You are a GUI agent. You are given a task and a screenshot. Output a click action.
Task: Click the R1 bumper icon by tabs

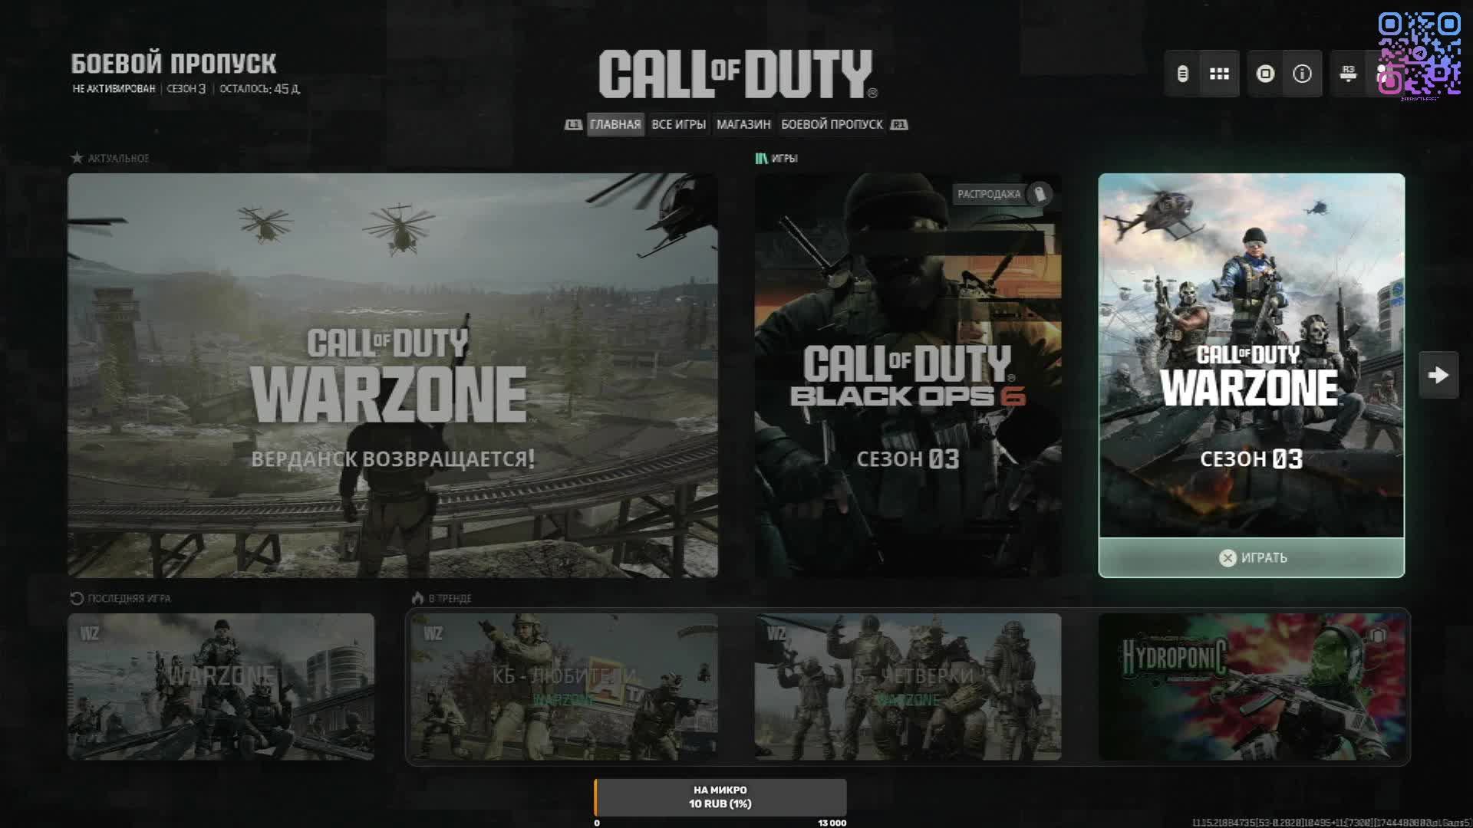[x=899, y=124]
